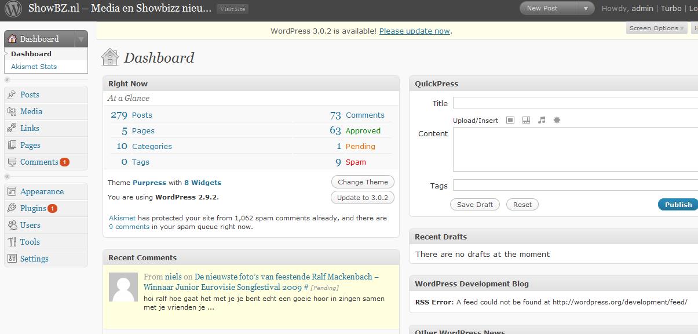Click the Please update now link

[x=415, y=31]
